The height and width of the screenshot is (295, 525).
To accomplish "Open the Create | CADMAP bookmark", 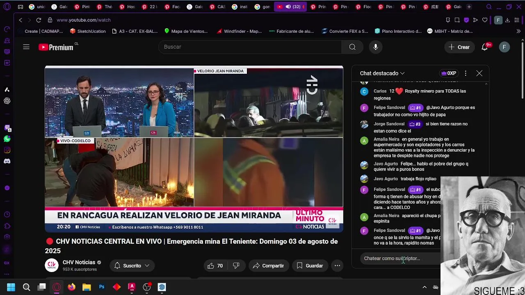I will click(40, 31).
